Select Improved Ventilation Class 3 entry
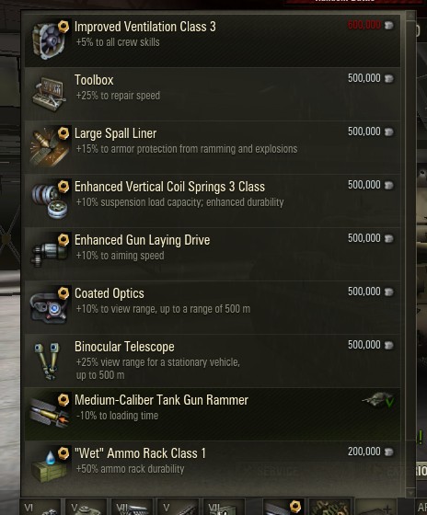This screenshot has width=427, height=515. click(x=213, y=40)
